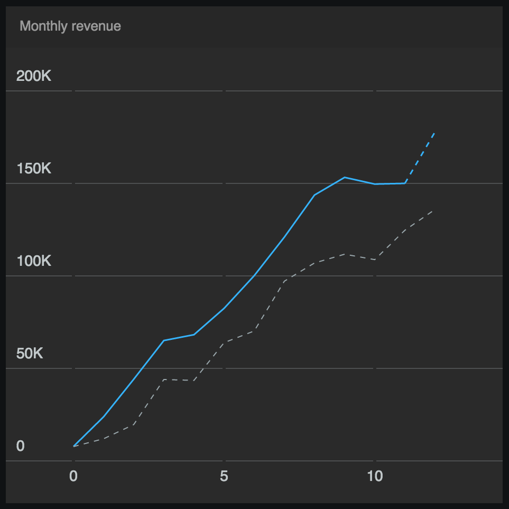Viewport: 509px width, 509px height.
Task: Click the gray dashed line's dip at month 10
Action: click(375, 260)
